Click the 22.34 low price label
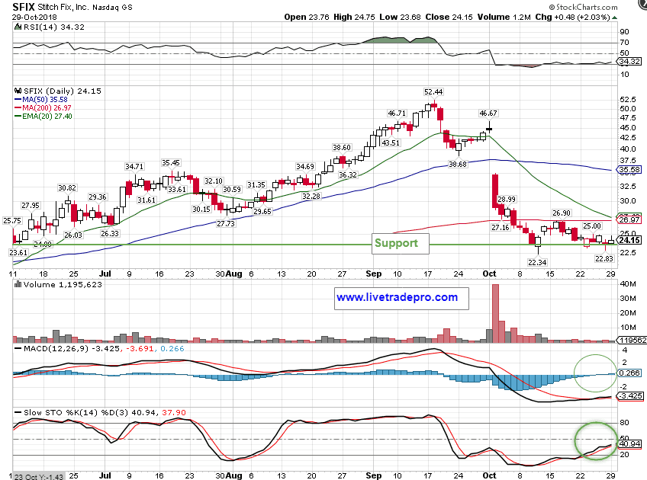The height and width of the screenshot is (480, 647). pyautogui.click(x=539, y=263)
